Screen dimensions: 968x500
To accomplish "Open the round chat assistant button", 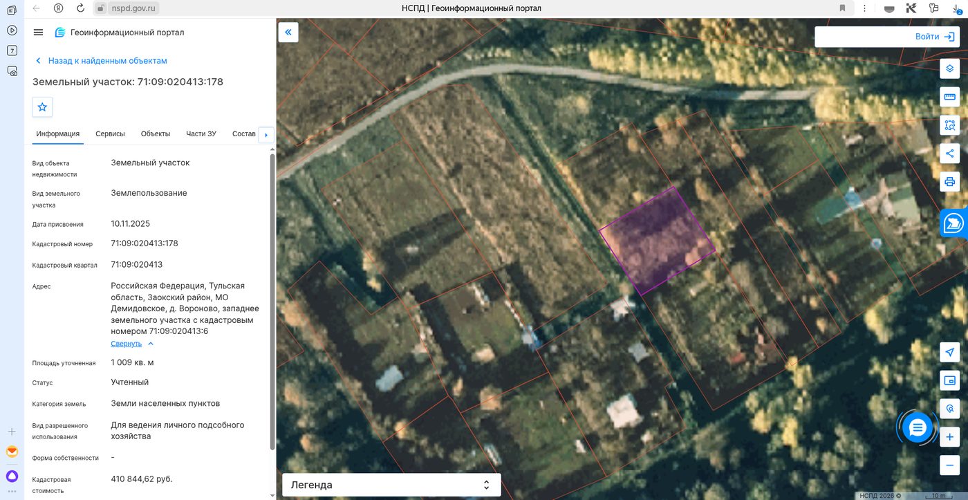I will (918, 428).
